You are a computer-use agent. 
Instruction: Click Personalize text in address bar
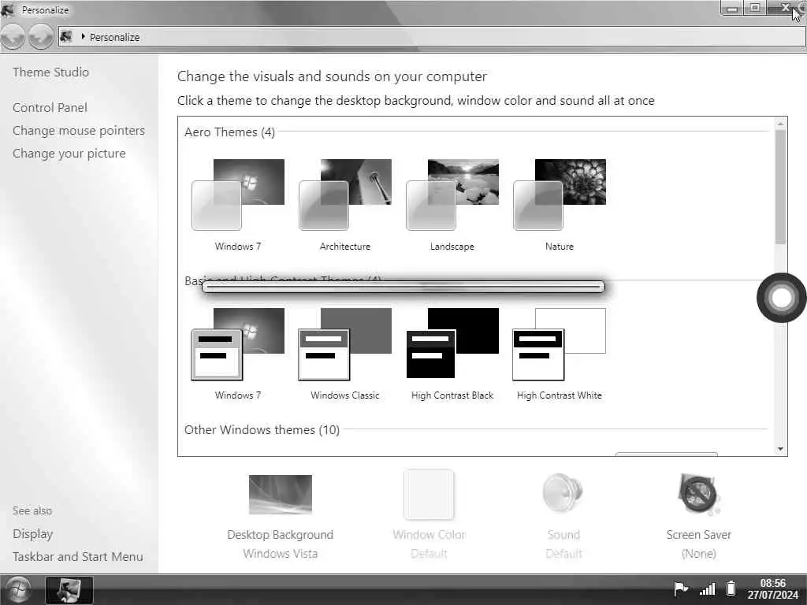[x=115, y=37]
